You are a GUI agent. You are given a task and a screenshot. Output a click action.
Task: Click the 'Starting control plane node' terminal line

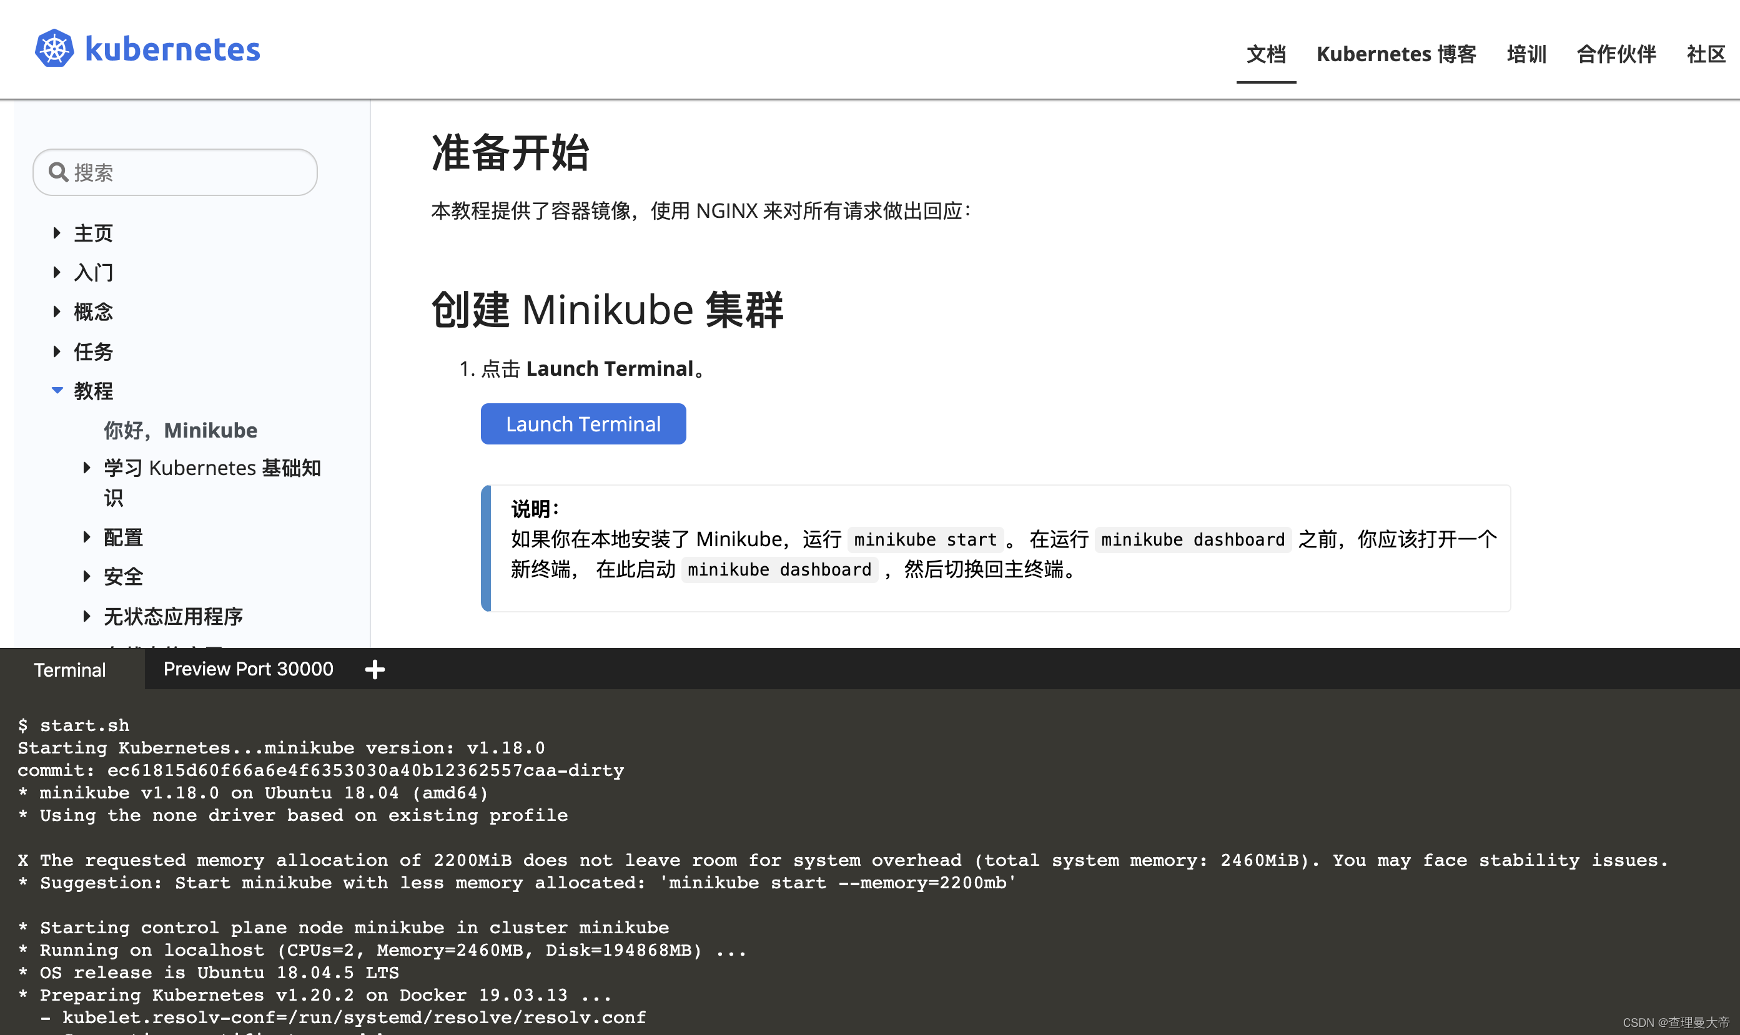click(344, 928)
